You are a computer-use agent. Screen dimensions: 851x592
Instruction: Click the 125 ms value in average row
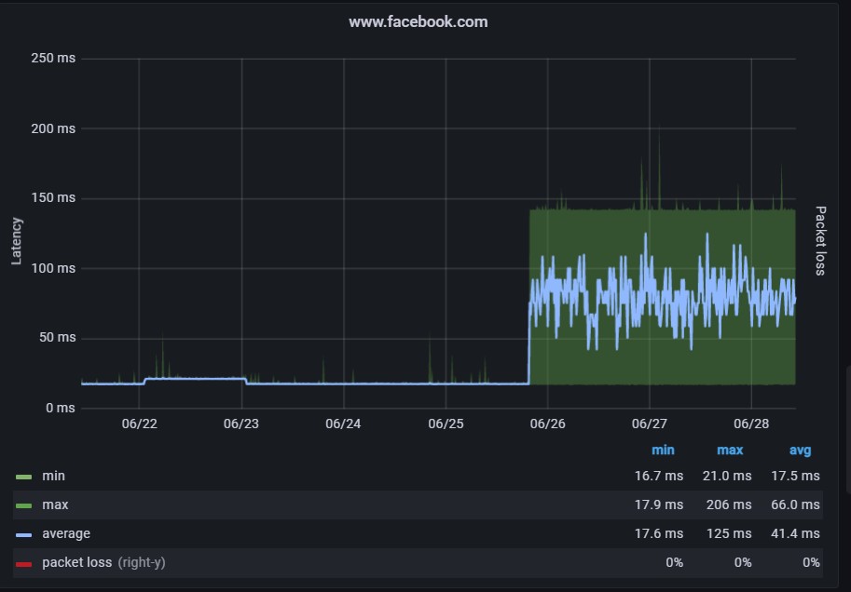pos(729,534)
